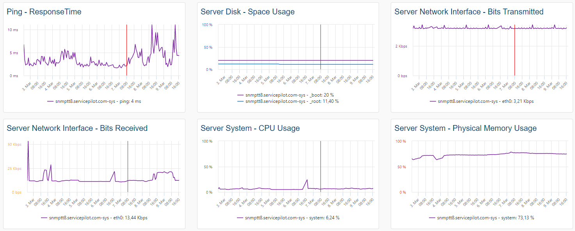This screenshot has width=575, height=231.
Task: Select the Bits Received panel title
Action: [x=77, y=128]
